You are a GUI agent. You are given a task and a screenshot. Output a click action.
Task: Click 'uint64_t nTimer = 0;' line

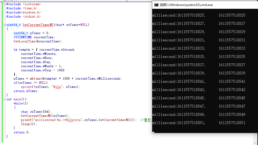tap(32, 33)
